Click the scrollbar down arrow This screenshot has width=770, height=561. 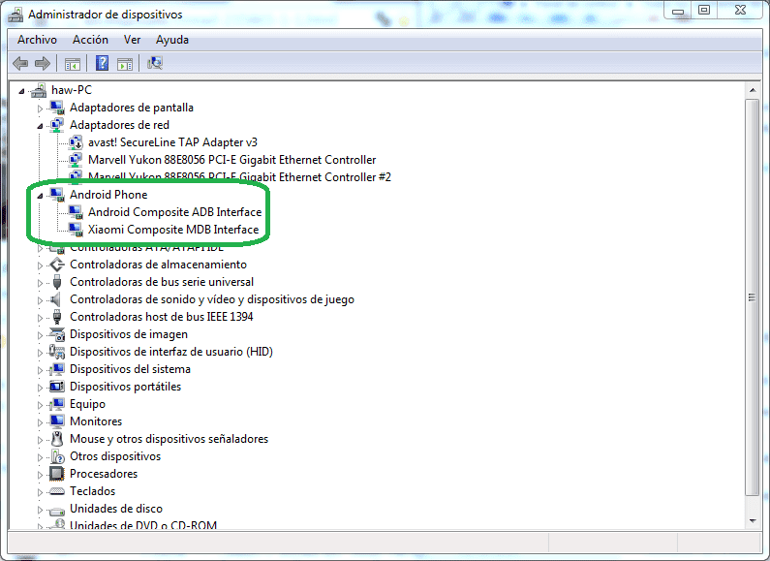click(753, 520)
